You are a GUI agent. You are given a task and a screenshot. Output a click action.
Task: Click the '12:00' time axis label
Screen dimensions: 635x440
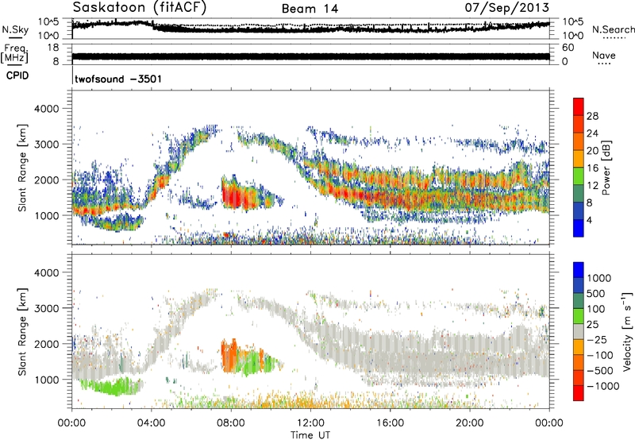click(x=310, y=423)
